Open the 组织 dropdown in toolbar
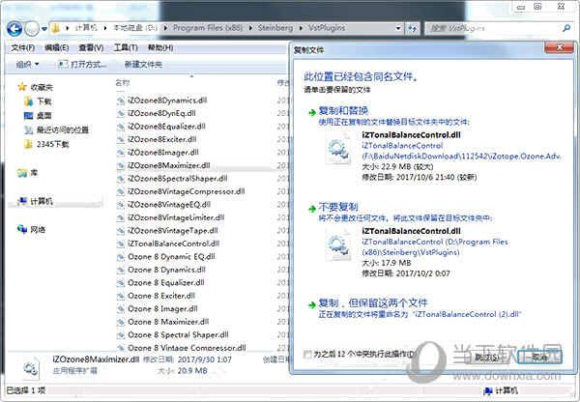Viewport: 580px width, 402px height. 27,65
